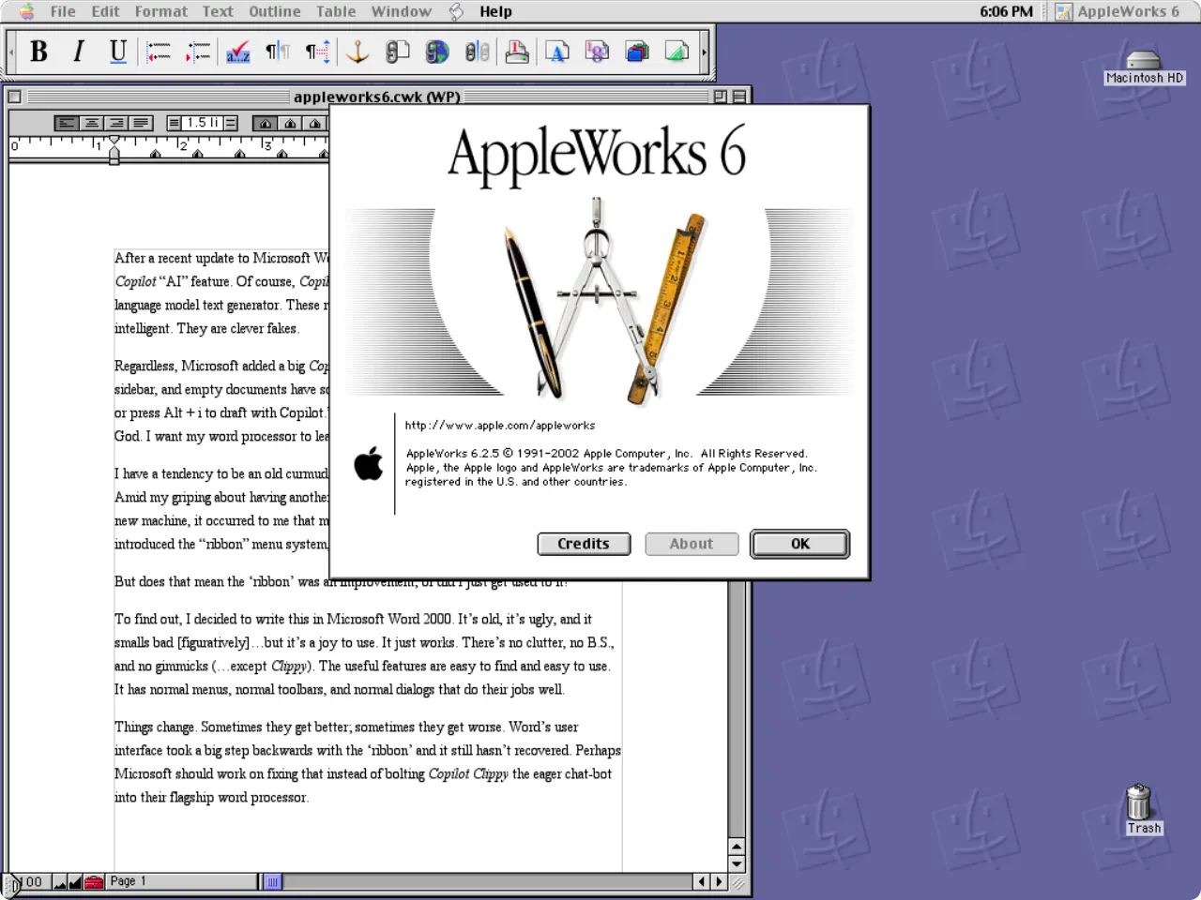Screen dimensions: 1201x900
Task: Click the globe web link icon
Action: pyautogui.click(x=437, y=52)
